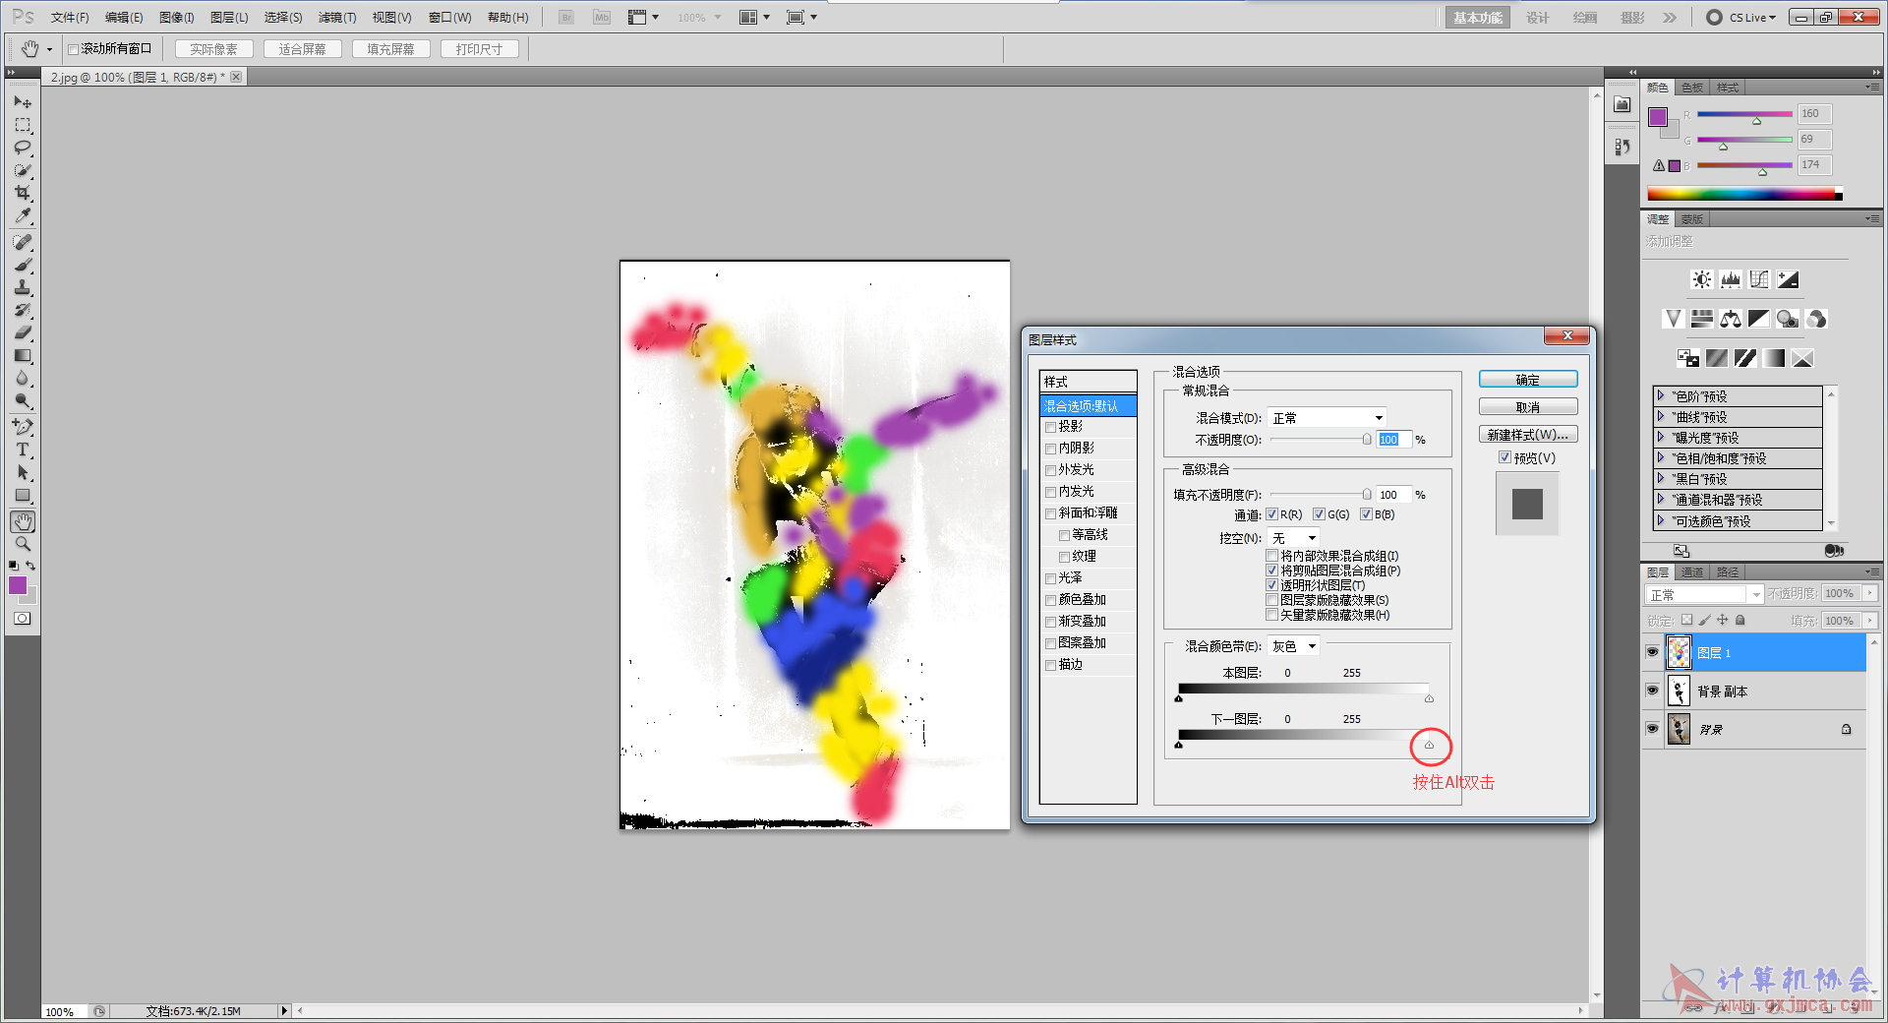The image size is (1888, 1023).
Task: Select the Eraser tool
Action: click(x=23, y=332)
